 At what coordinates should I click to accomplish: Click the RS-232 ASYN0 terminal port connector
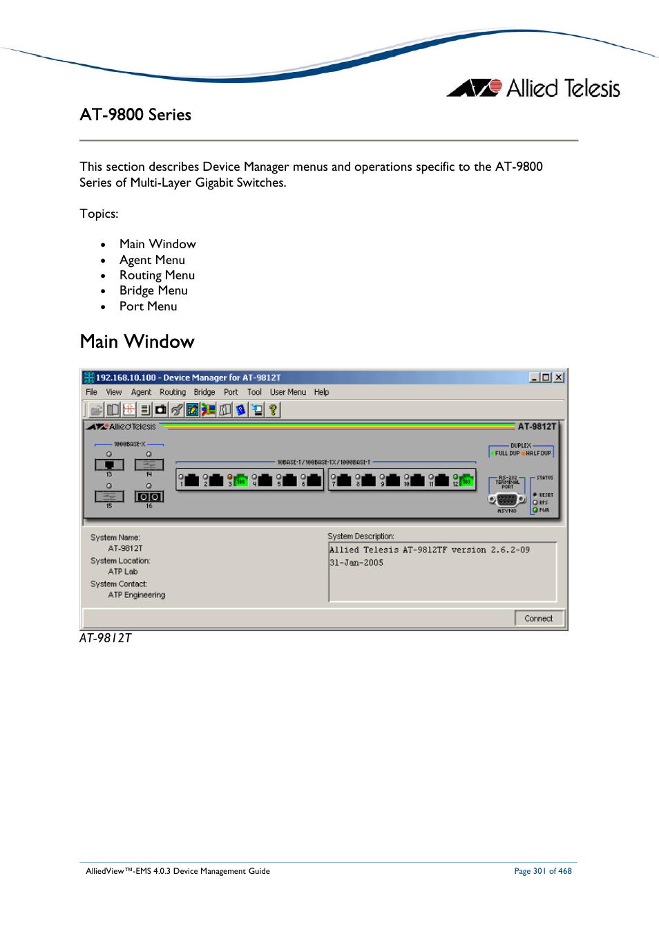[x=507, y=499]
